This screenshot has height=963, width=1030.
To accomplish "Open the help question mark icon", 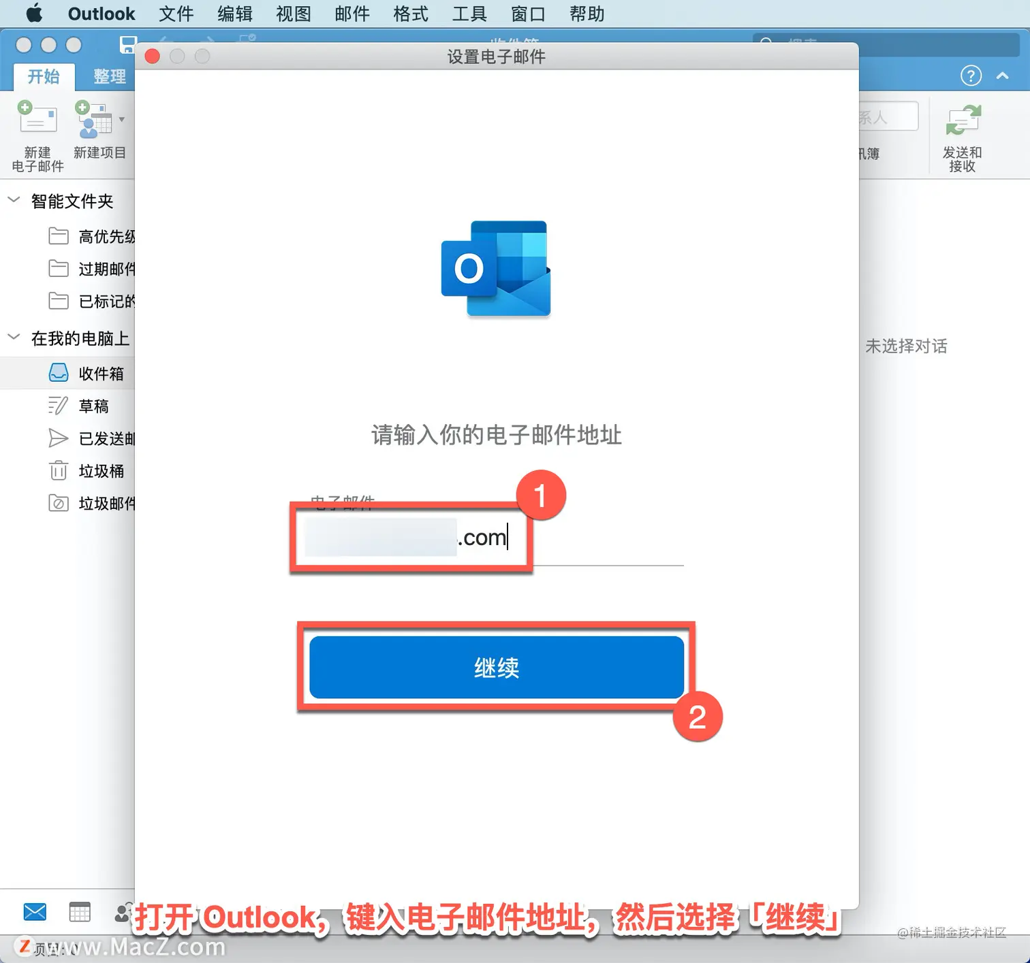I will pyautogui.click(x=971, y=76).
